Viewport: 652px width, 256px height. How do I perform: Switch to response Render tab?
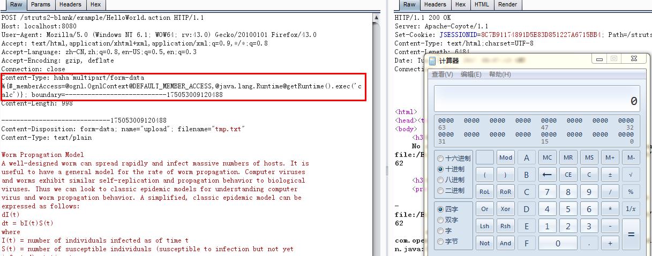pyautogui.click(x=507, y=4)
